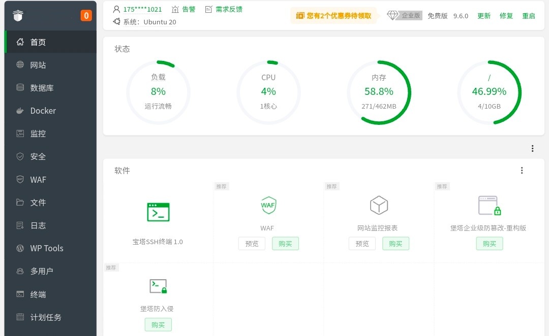
Task: Click 预览 button under WAF
Action: point(252,244)
